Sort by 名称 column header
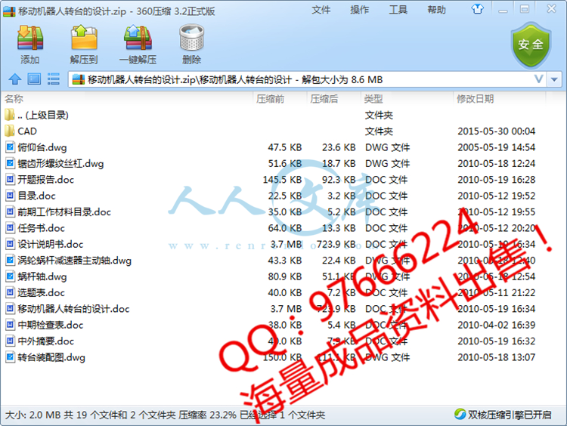Image resolution: width=567 pixels, height=426 pixels. click(x=14, y=99)
